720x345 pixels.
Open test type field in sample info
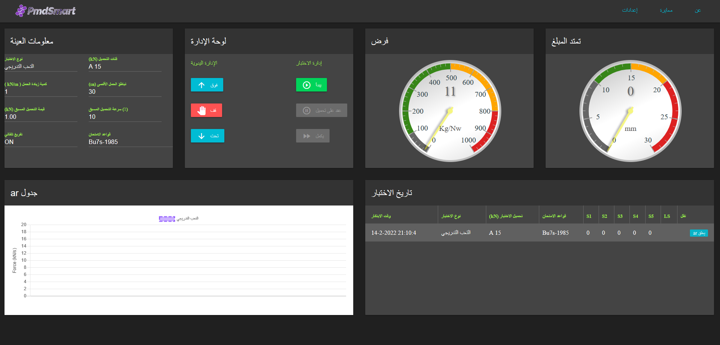41,66
